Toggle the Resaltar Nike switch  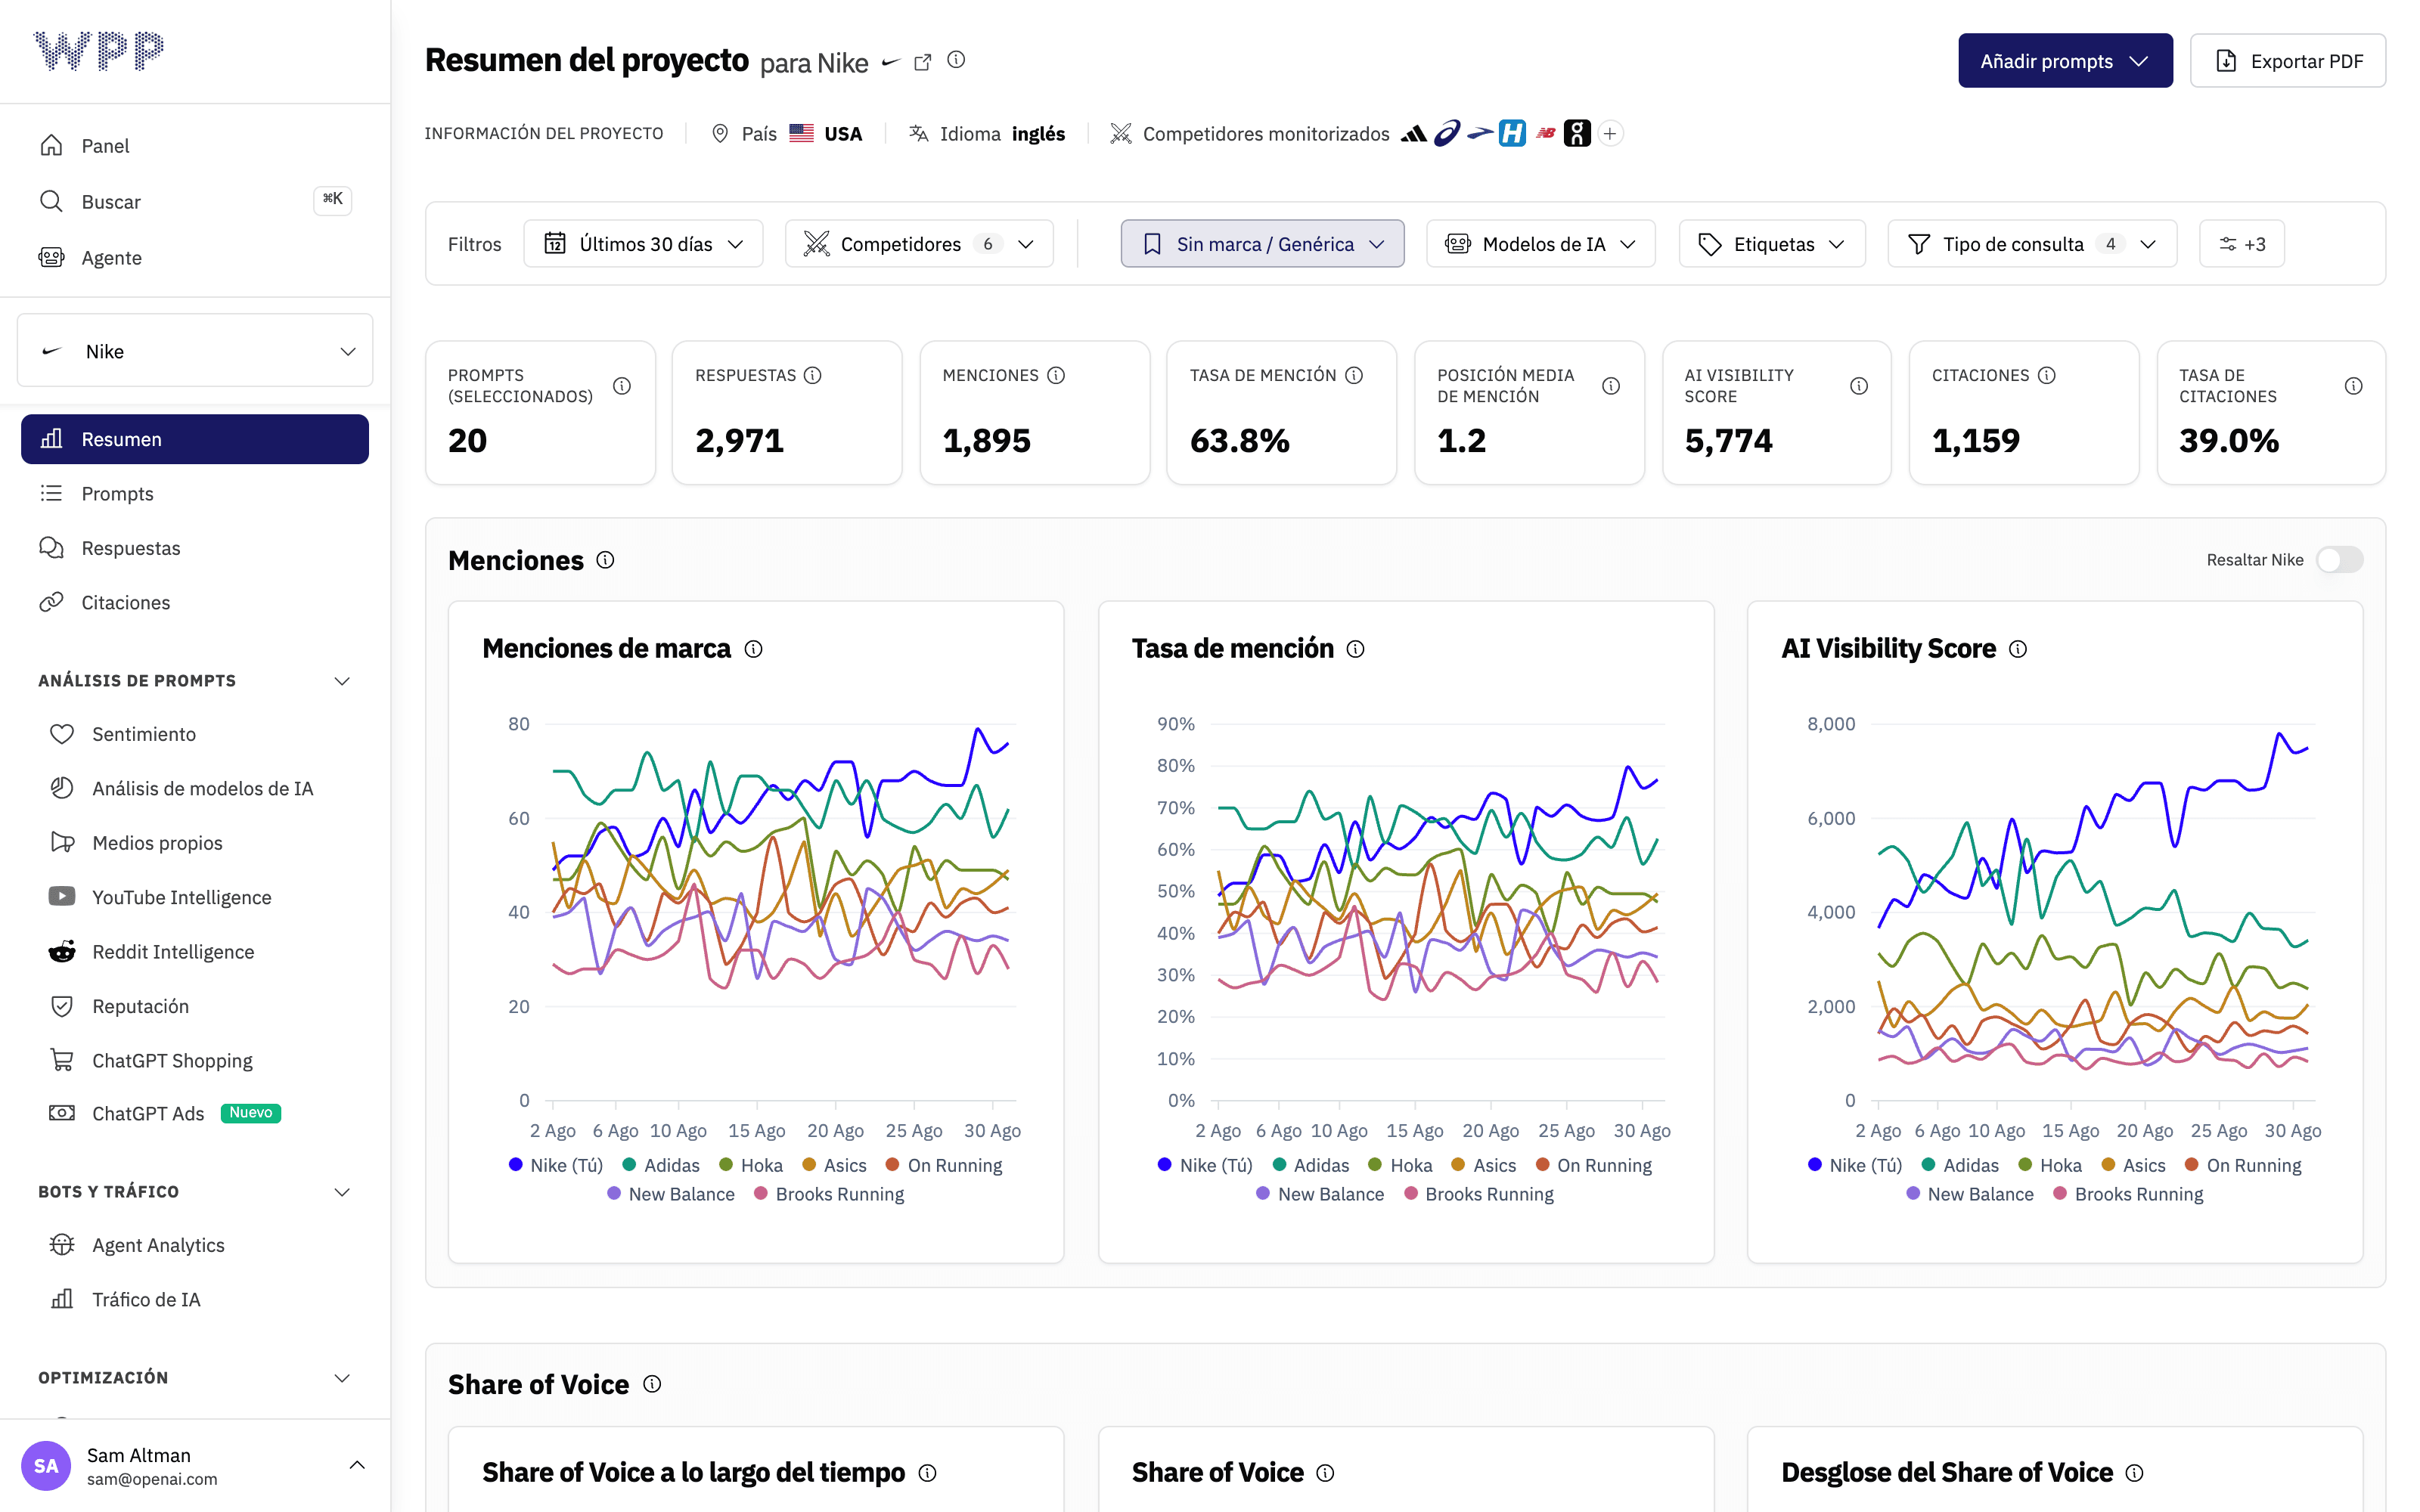coord(2339,560)
